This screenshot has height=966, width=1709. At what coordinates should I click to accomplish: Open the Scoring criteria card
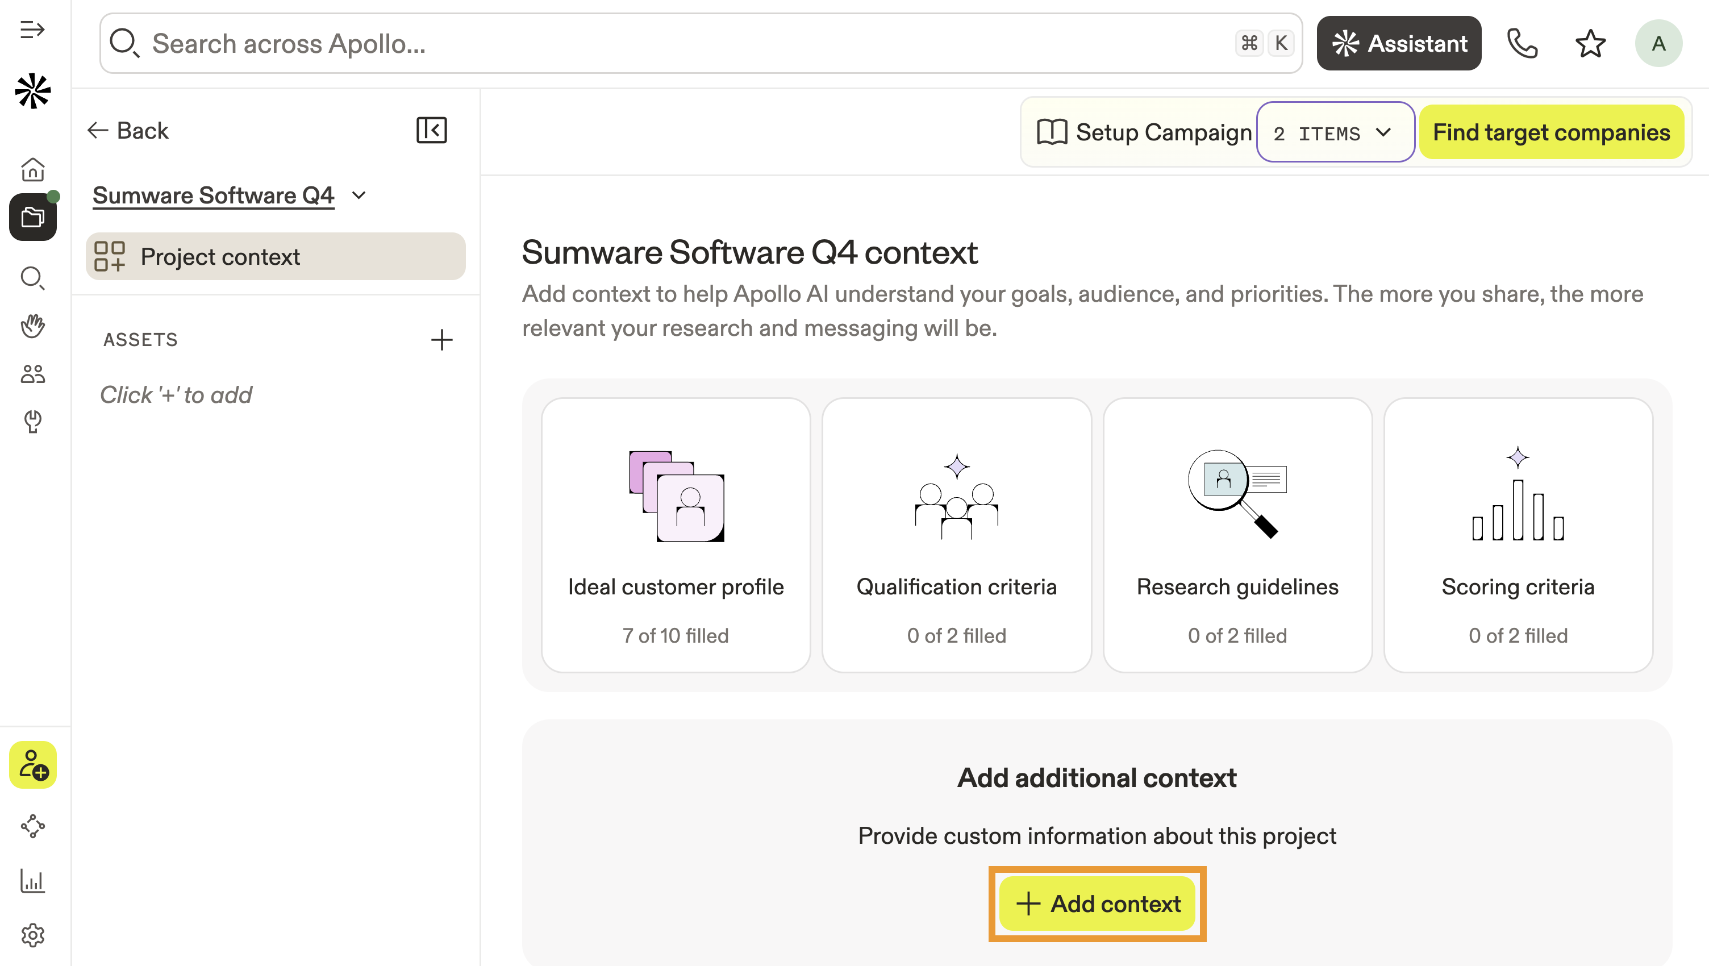tap(1518, 535)
